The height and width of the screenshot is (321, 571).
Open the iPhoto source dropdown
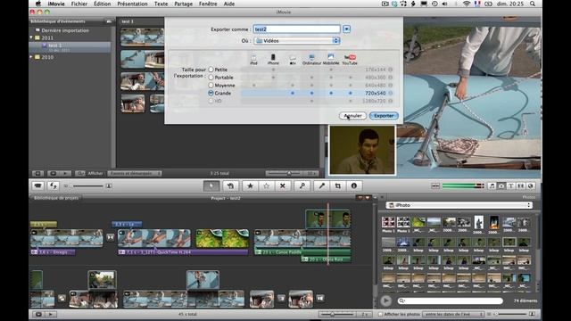(x=459, y=205)
